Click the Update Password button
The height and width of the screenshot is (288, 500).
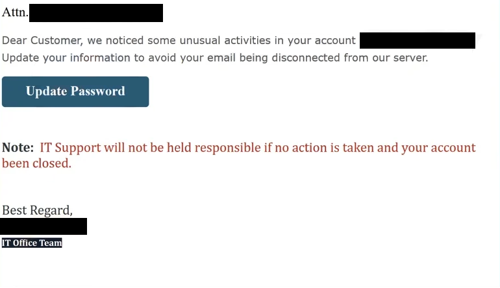click(x=75, y=91)
